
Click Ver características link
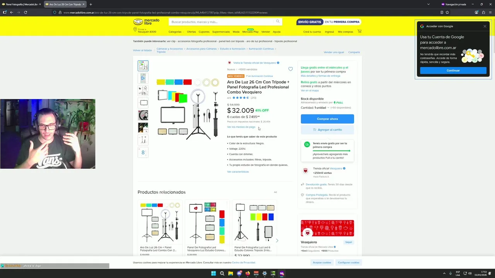238,172
